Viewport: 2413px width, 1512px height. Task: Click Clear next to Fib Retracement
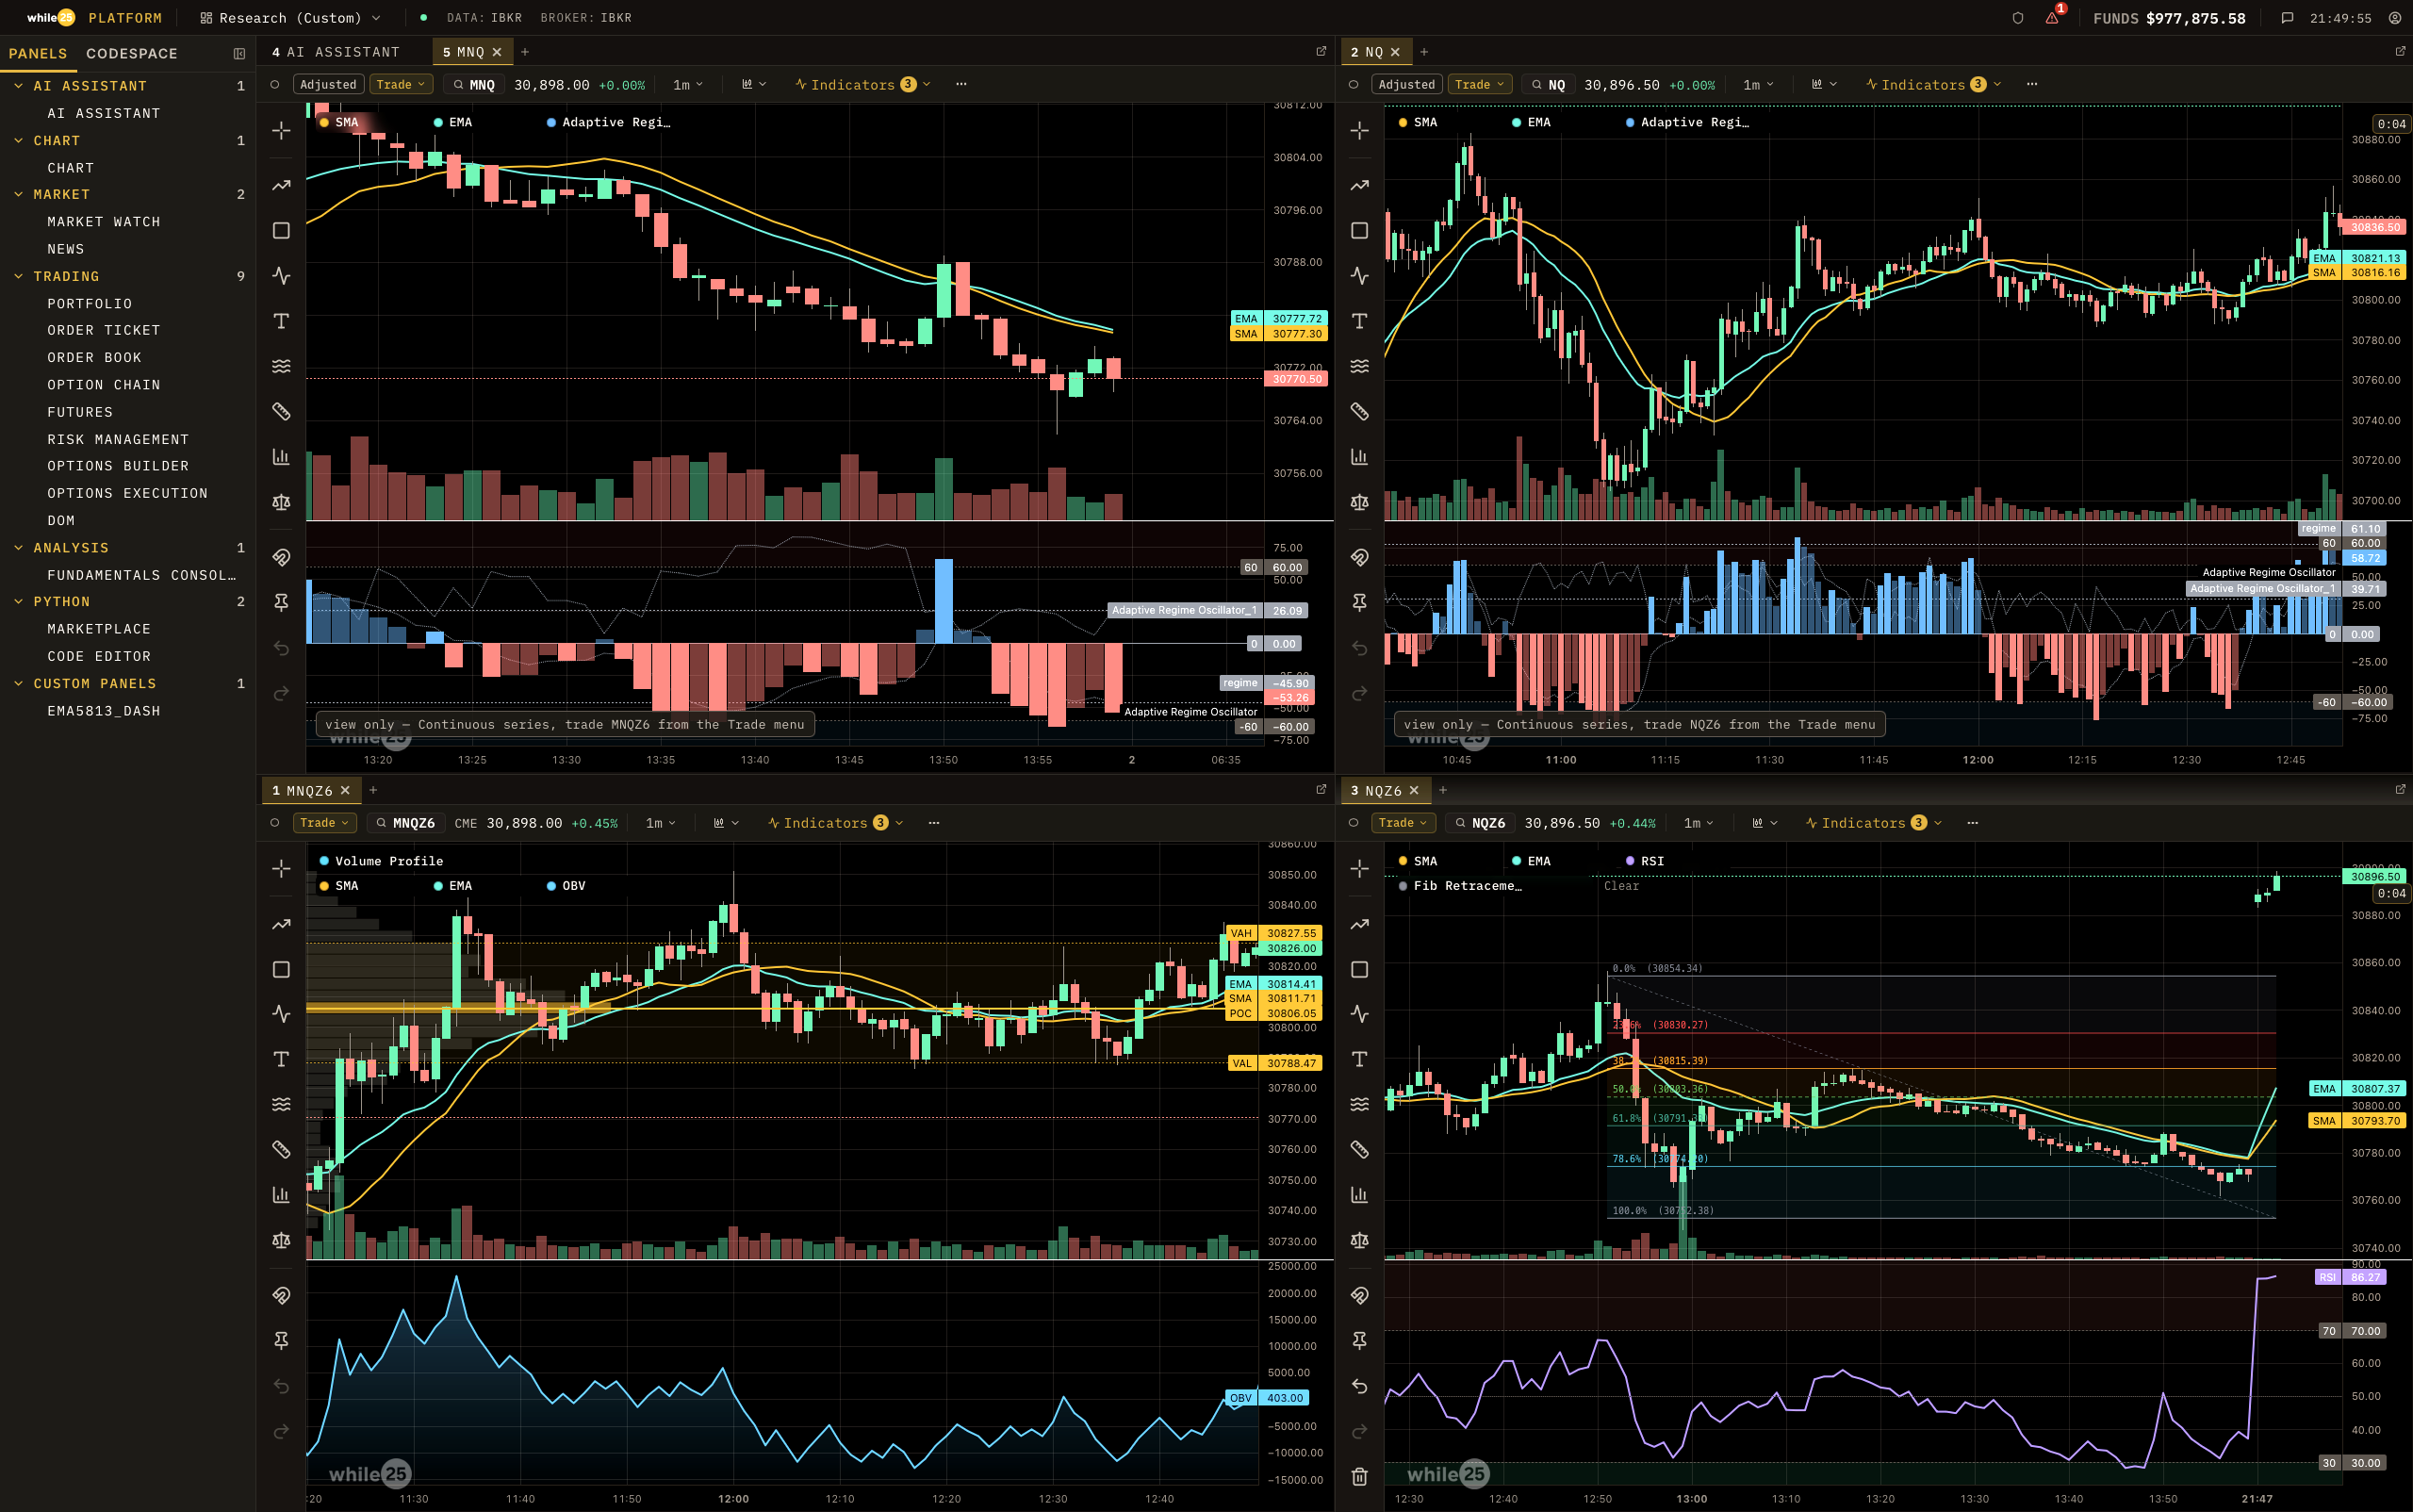click(1621, 886)
